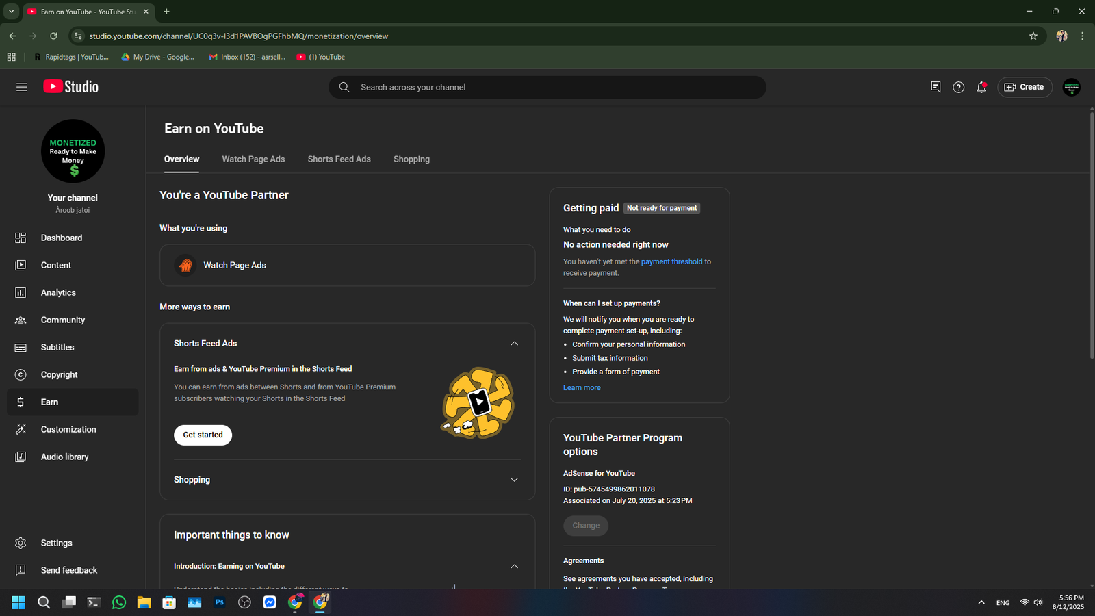Collapse the Shorts Feed Ads section
The image size is (1095, 616).
tap(514, 344)
